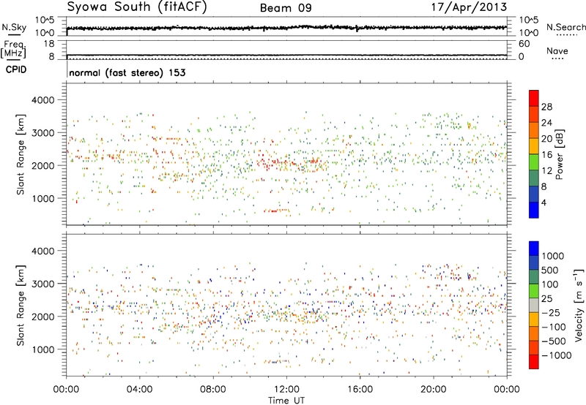Screen dimensions: 586x405
Task: Click the rightmost '00:00' time tick label
Action: click(506, 390)
